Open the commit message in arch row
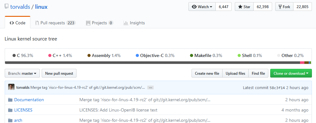The height and width of the screenshot is (123, 316). tap(145, 121)
